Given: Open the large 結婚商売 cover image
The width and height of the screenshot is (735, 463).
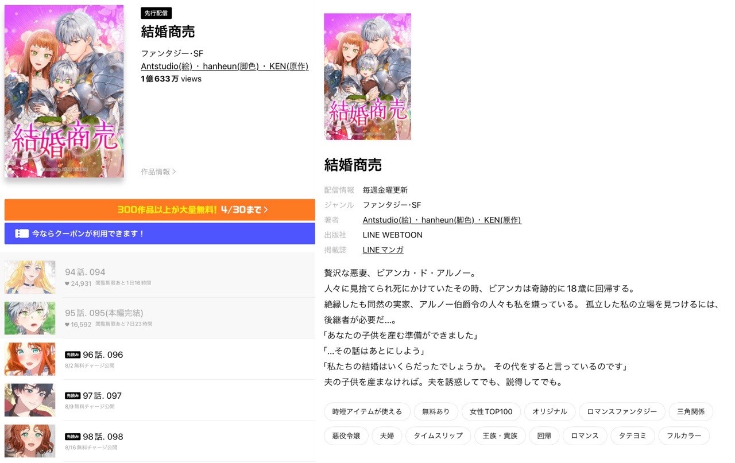Looking at the screenshot, I should [x=64, y=91].
